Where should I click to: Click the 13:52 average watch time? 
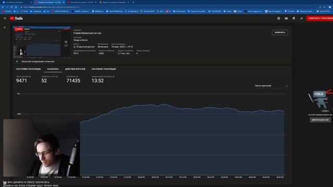[97, 81]
